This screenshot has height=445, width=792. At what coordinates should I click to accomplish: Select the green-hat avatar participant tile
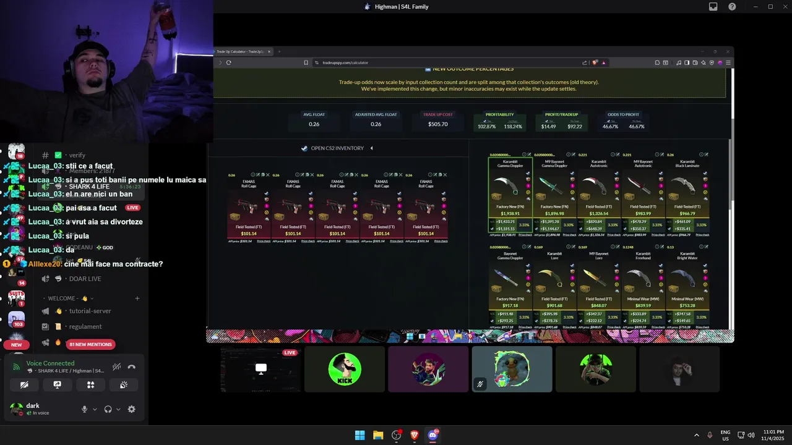coord(595,369)
